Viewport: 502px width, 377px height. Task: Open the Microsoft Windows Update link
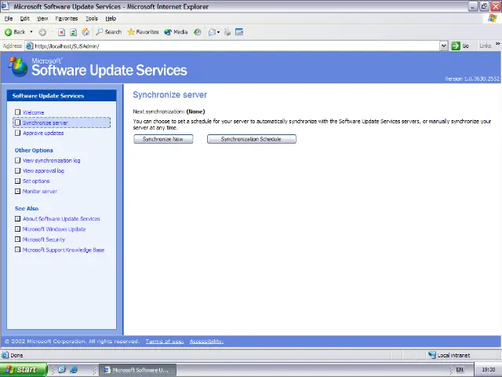point(54,229)
